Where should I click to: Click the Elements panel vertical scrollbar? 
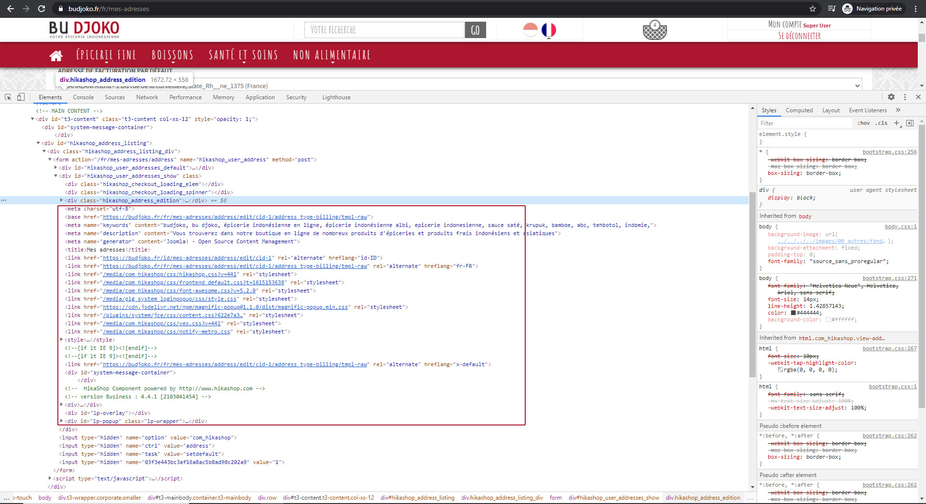[752, 284]
